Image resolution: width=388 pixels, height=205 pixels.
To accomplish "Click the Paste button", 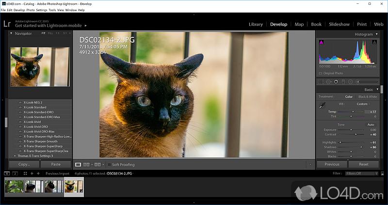I will 56,164.
